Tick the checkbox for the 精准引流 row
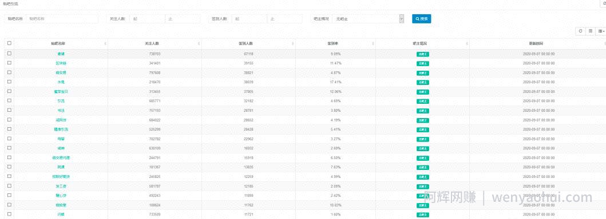This screenshot has width=606, height=219. (x=9, y=129)
